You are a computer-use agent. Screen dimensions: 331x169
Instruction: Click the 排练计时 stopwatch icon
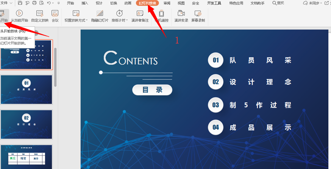click(x=120, y=13)
